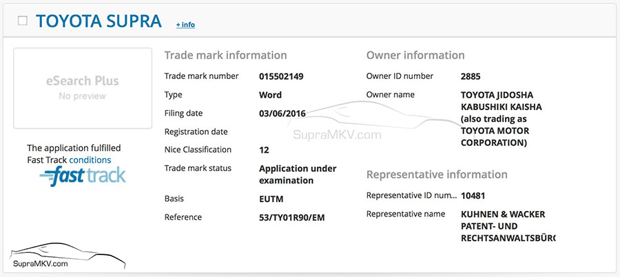Click the Nice Classification value 12
This screenshot has height=277, width=620.
pyautogui.click(x=264, y=150)
